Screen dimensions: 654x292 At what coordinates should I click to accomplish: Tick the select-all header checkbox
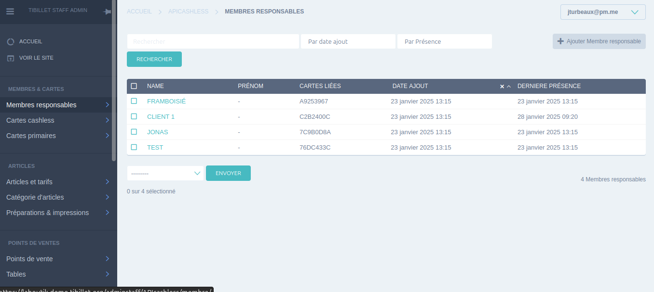134,86
